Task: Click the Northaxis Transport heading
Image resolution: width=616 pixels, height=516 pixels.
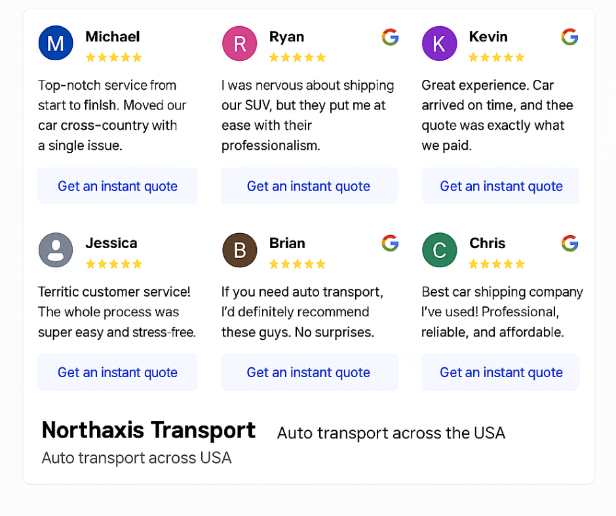Action: (x=149, y=430)
